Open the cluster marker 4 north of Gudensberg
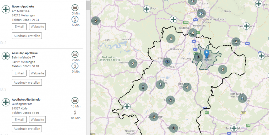 (171, 39)
